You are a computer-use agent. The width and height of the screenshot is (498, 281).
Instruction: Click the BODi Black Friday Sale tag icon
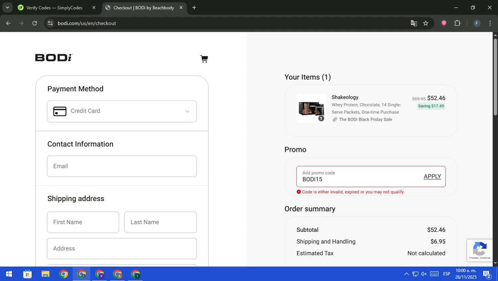pos(335,119)
